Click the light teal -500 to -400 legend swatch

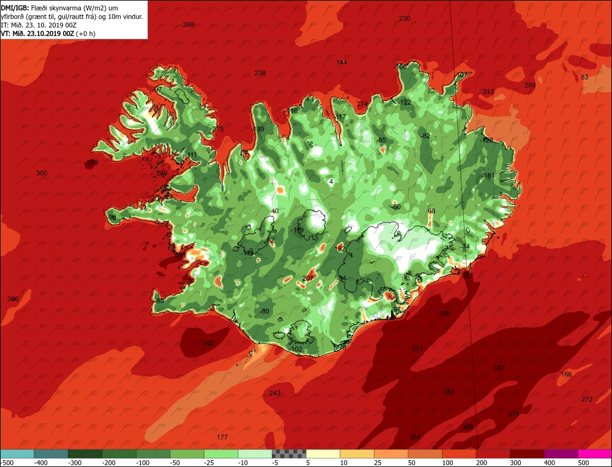[x=17, y=454]
